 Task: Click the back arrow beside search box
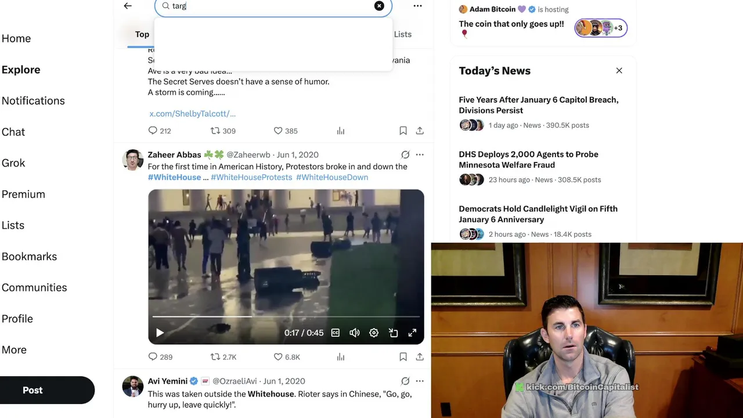pyautogui.click(x=128, y=6)
